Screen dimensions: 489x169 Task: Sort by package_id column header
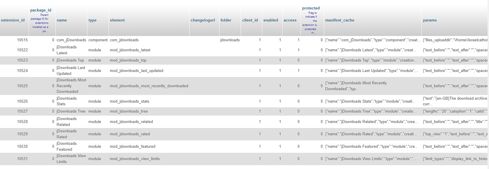41,10
